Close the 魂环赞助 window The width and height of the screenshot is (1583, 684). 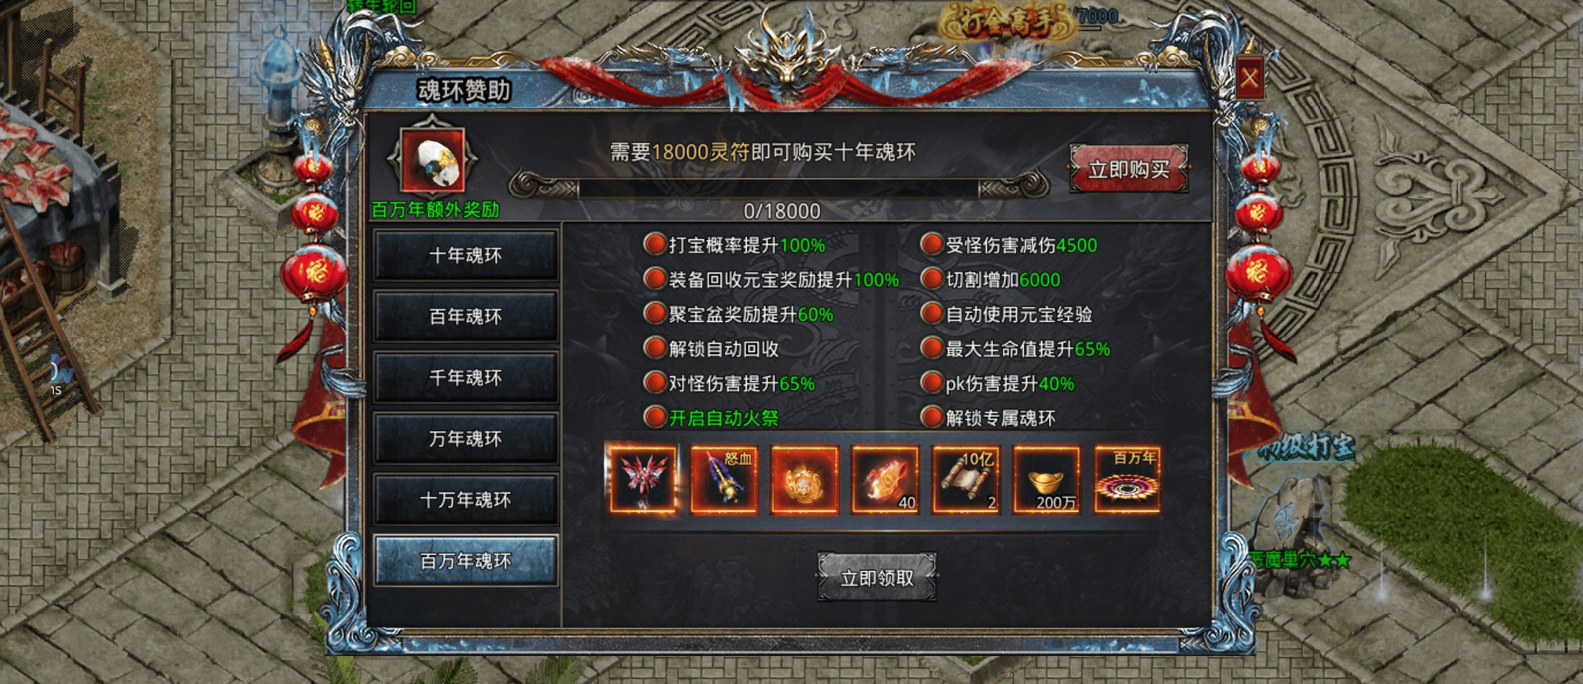[1249, 78]
